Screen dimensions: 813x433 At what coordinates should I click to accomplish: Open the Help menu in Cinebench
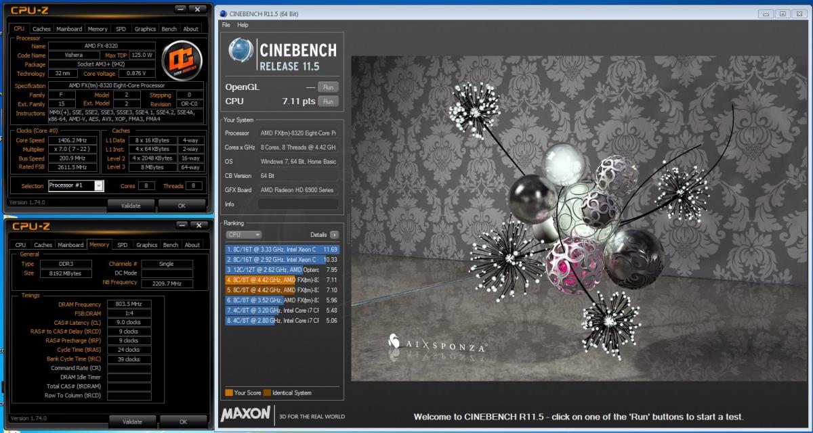point(243,25)
